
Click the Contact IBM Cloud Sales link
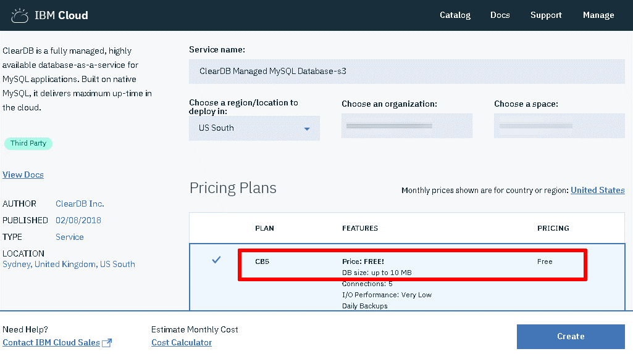[51, 343]
